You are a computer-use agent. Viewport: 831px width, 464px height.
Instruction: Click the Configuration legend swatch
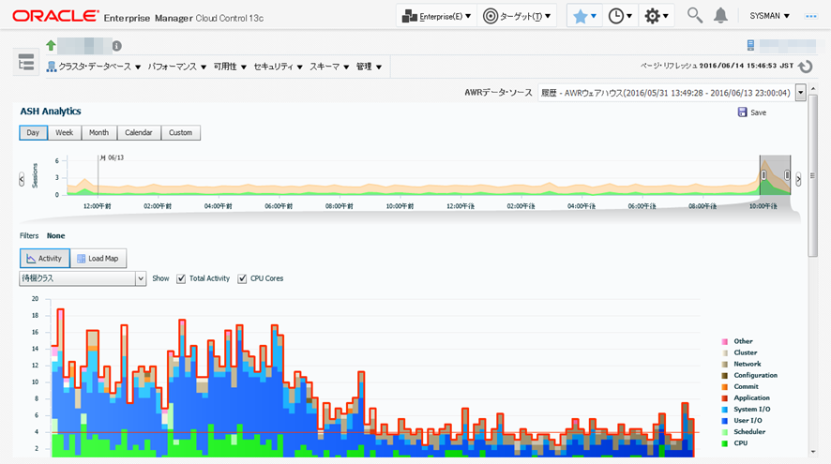(x=724, y=376)
